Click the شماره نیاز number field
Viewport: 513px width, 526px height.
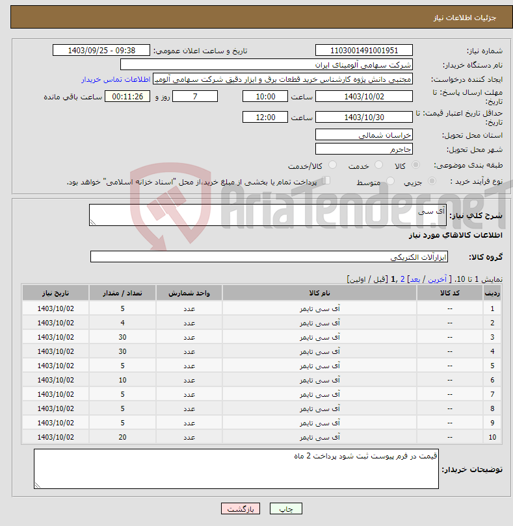(364, 50)
